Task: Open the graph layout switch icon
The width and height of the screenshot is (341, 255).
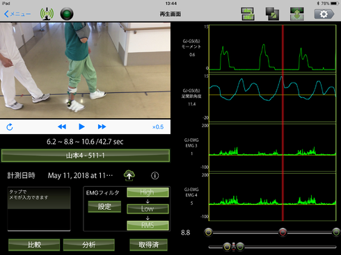Action: pyautogui.click(x=248, y=14)
